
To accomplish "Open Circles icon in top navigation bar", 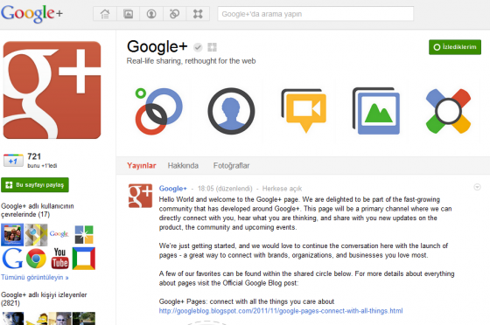I will pyautogui.click(x=174, y=14).
